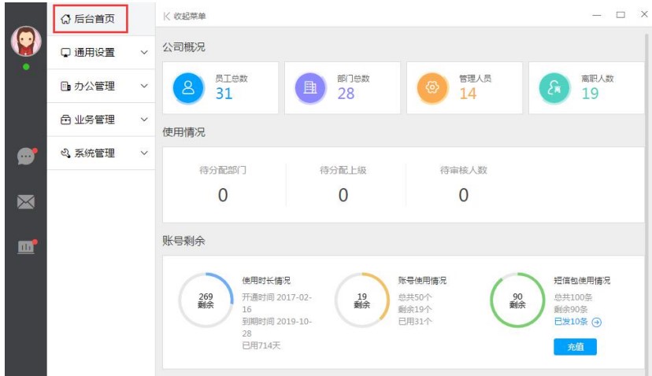Expand the 通用设置 menu chevron

143,53
